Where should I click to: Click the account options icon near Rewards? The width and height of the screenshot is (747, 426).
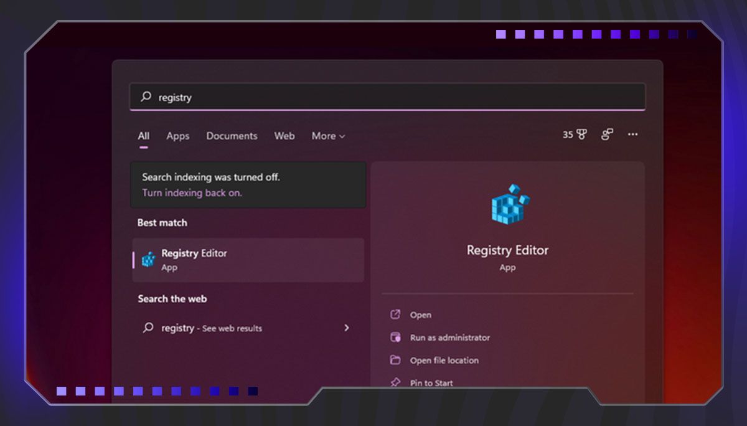[606, 135]
